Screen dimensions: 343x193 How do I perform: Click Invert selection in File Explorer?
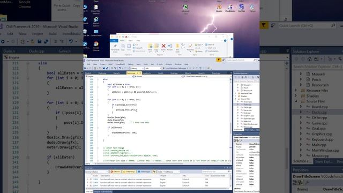coord(212,51)
